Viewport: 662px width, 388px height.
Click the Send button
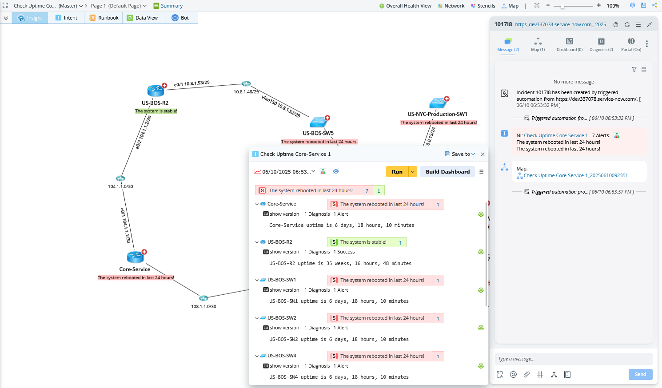pos(640,374)
